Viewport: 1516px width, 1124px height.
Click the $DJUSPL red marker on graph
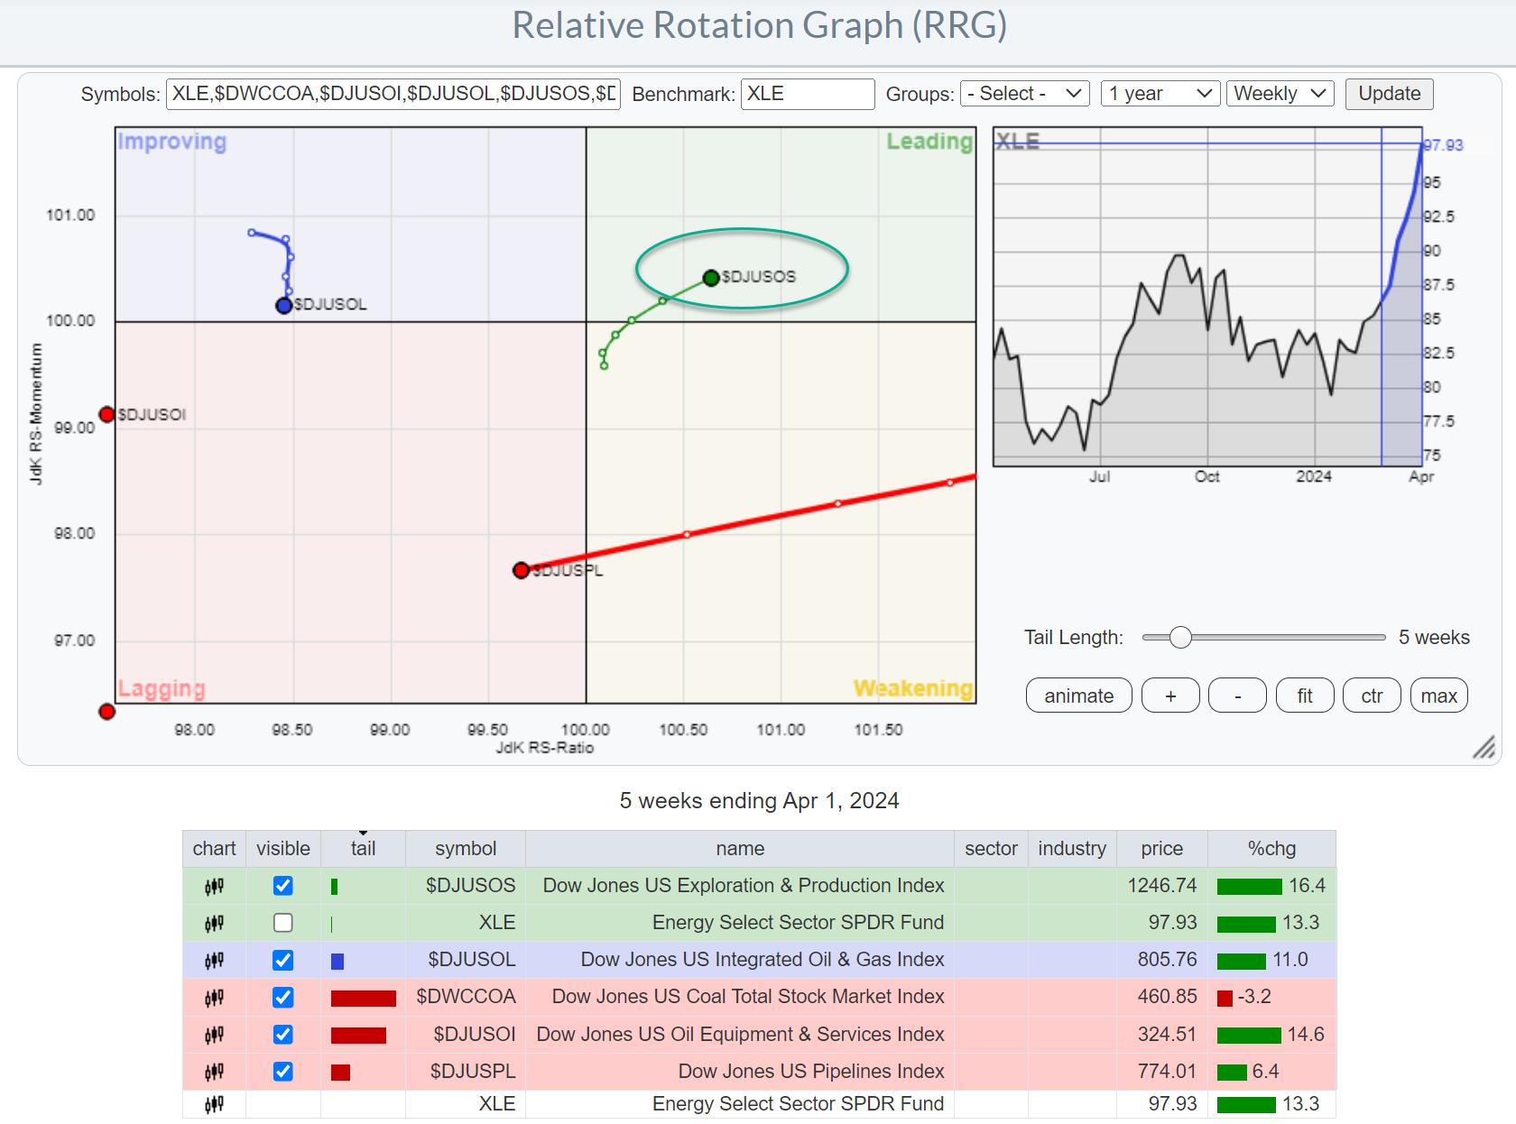click(x=521, y=570)
